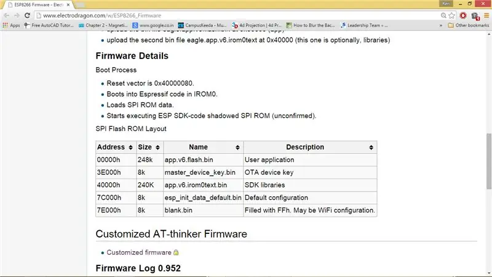Screen dimensions: 492x277
Task: Click the User application description cell
Action: 310,160
